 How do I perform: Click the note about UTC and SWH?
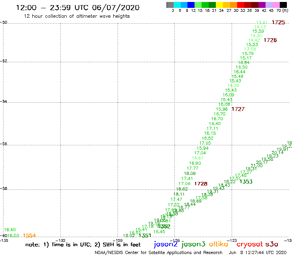coord(83,245)
